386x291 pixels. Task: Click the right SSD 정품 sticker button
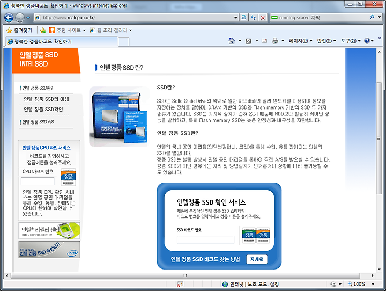[x=263, y=235]
